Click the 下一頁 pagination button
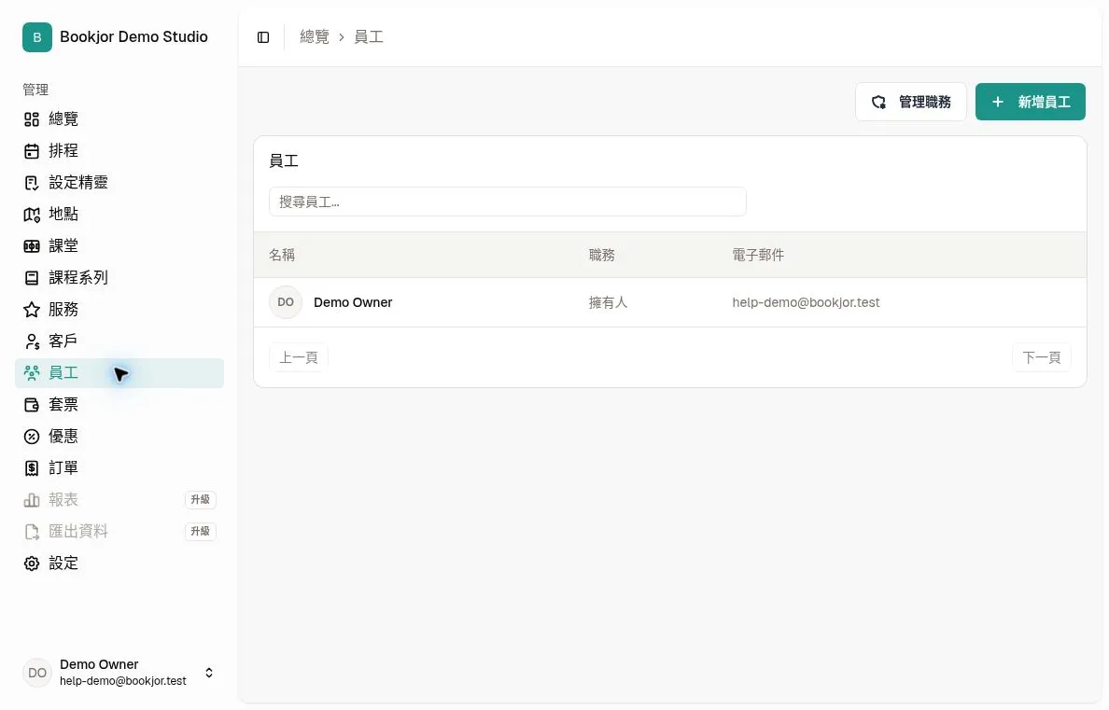The height and width of the screenshot is (710, 1109). pos(1042,358)
